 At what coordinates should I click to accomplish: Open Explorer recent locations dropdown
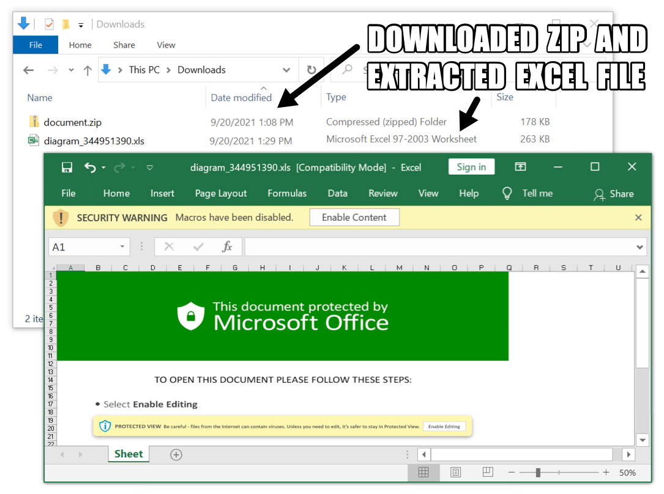tap(71, 70)
